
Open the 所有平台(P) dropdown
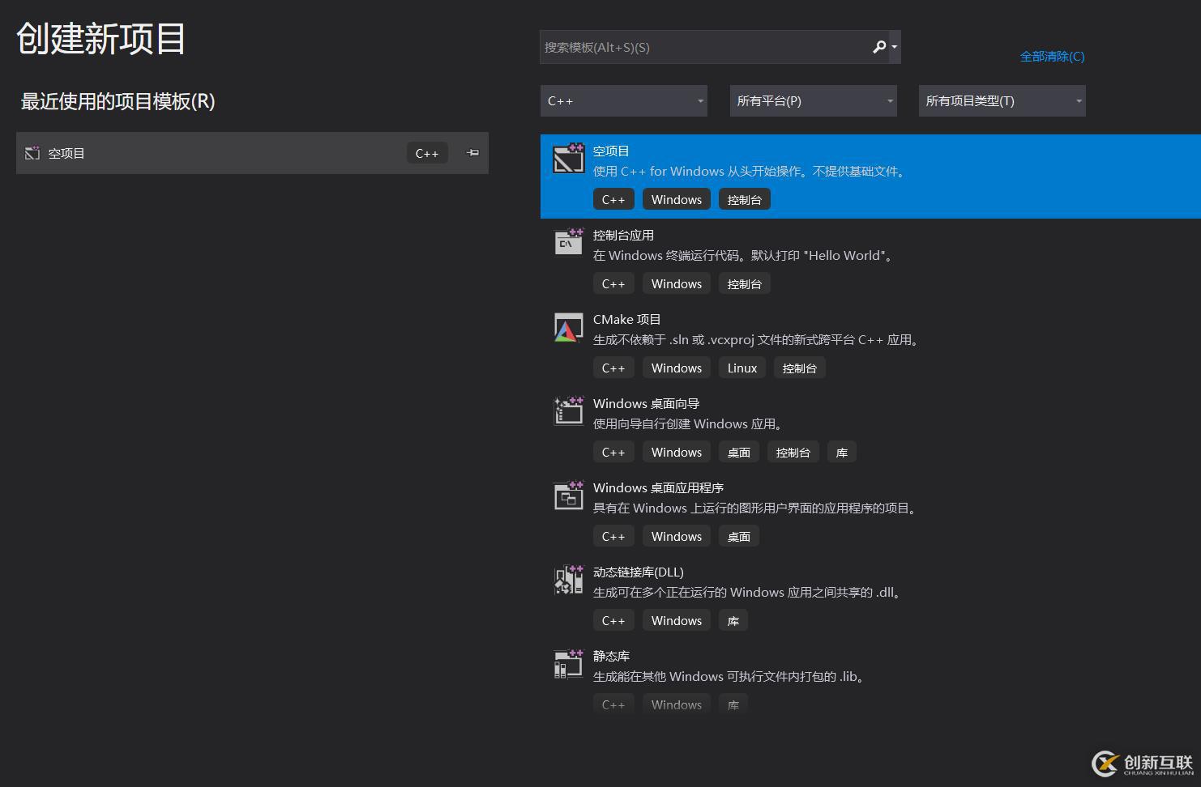pos(813,100)
